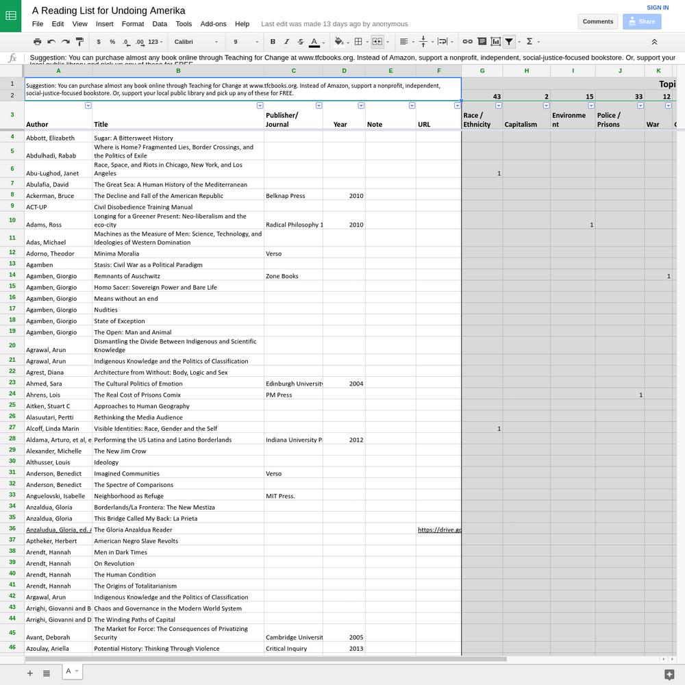The width and height of the screenshot is (685, 685).
Task: Open the File menu
Action: (x=38, y=24)
